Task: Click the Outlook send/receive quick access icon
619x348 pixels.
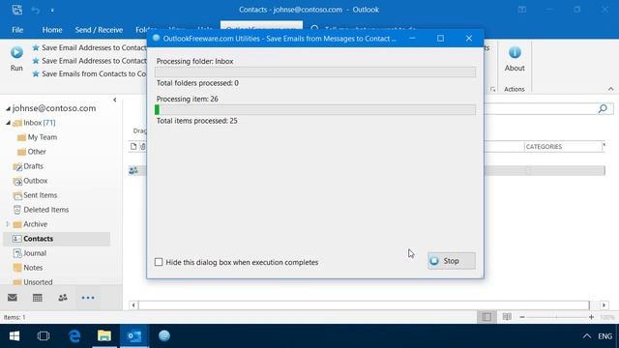Action: pos(17,10)
